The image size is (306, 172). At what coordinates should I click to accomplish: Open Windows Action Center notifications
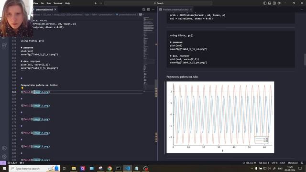[300, 168]
